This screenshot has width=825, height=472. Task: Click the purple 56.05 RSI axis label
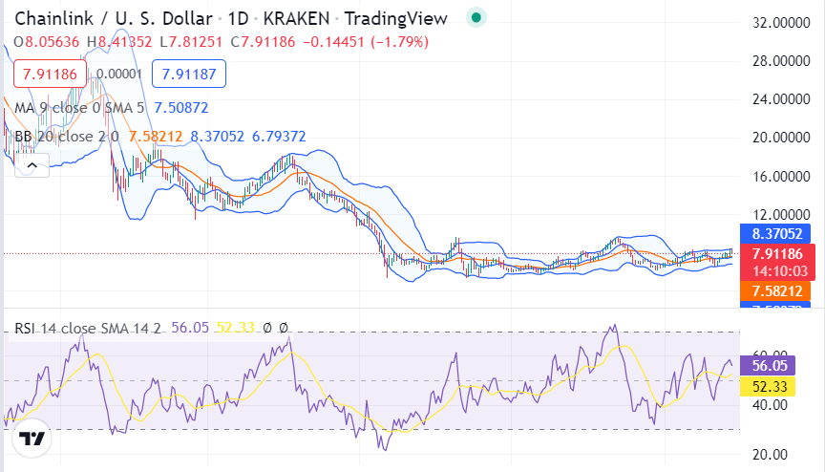(x=768, y=366)
